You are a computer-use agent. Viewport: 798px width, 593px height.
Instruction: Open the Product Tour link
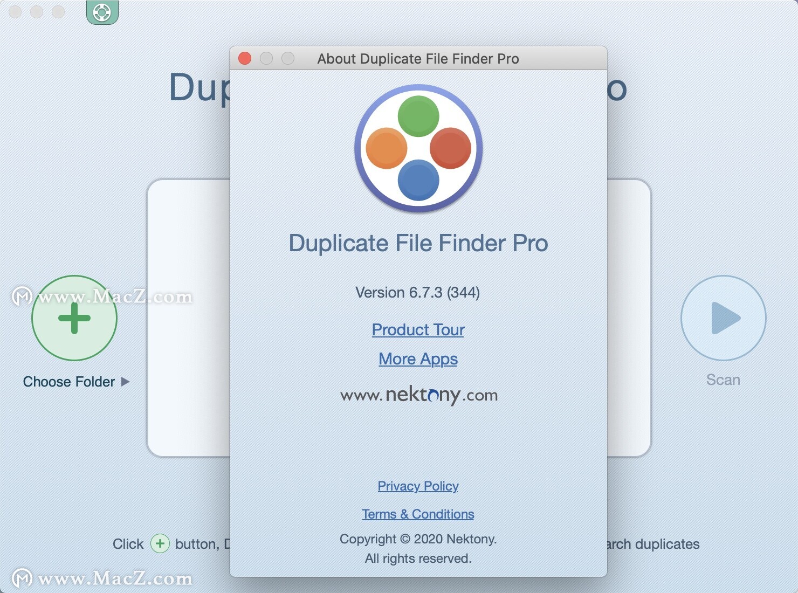point(418,329)
